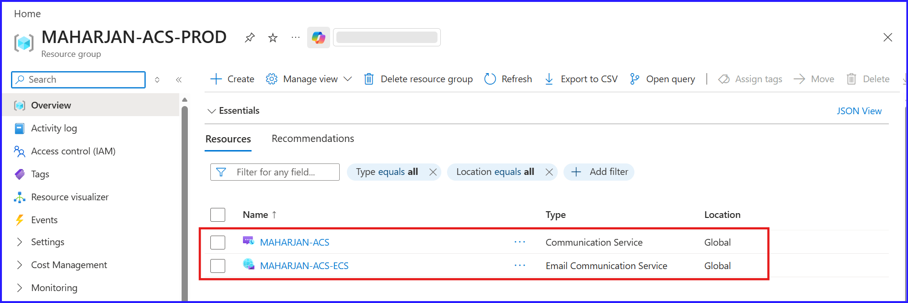Image resolution: width=908 pixels, height=303 pixels.
Task: Open JSON View link
Action: click(859, 111)
